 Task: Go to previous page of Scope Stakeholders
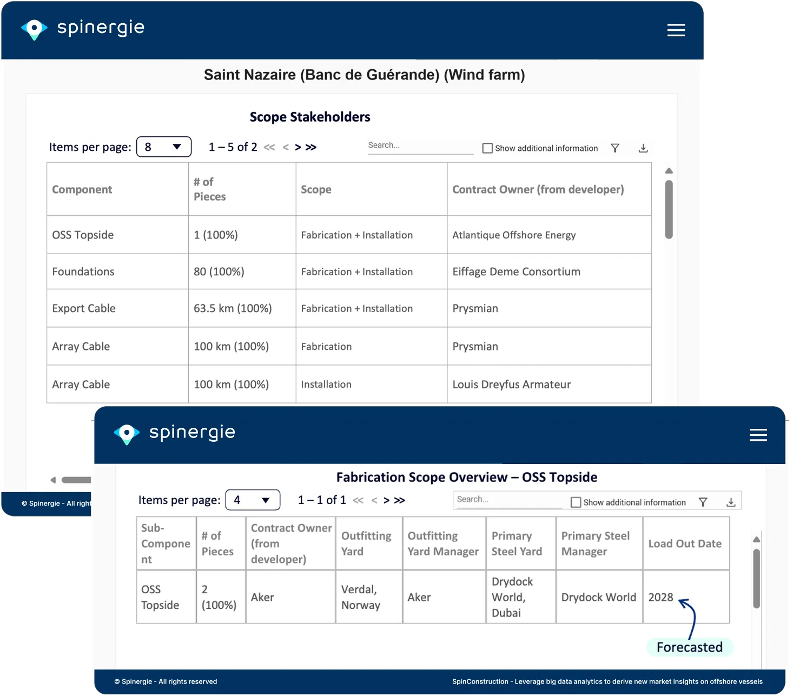click(286, 147)
